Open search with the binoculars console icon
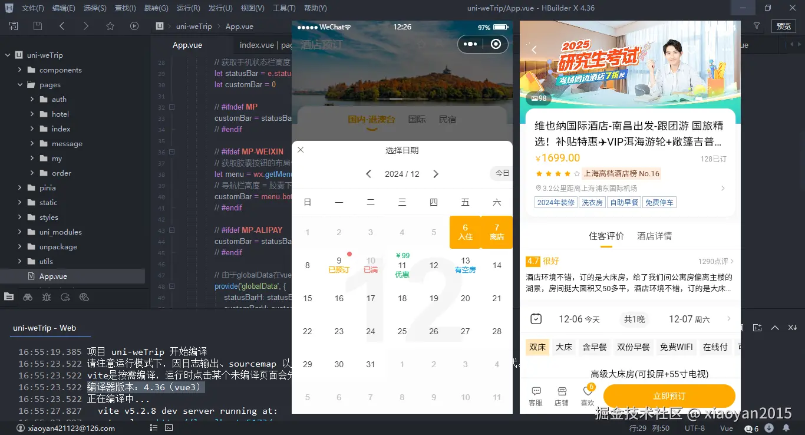805x435 pixels. pyautogui.click(x=28, y=297)
